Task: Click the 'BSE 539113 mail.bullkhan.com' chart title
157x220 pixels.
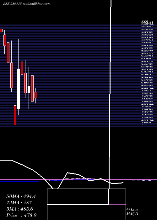Action: (x=27, y=4)
